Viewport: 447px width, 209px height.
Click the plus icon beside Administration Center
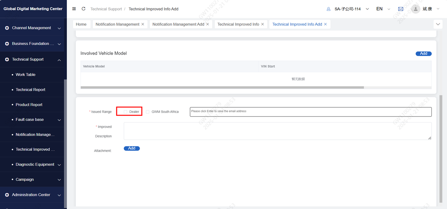point(7,195)
